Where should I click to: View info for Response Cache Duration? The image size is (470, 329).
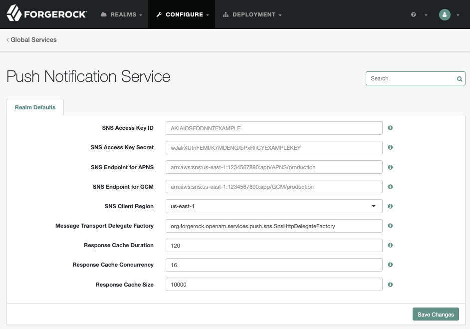390,245
